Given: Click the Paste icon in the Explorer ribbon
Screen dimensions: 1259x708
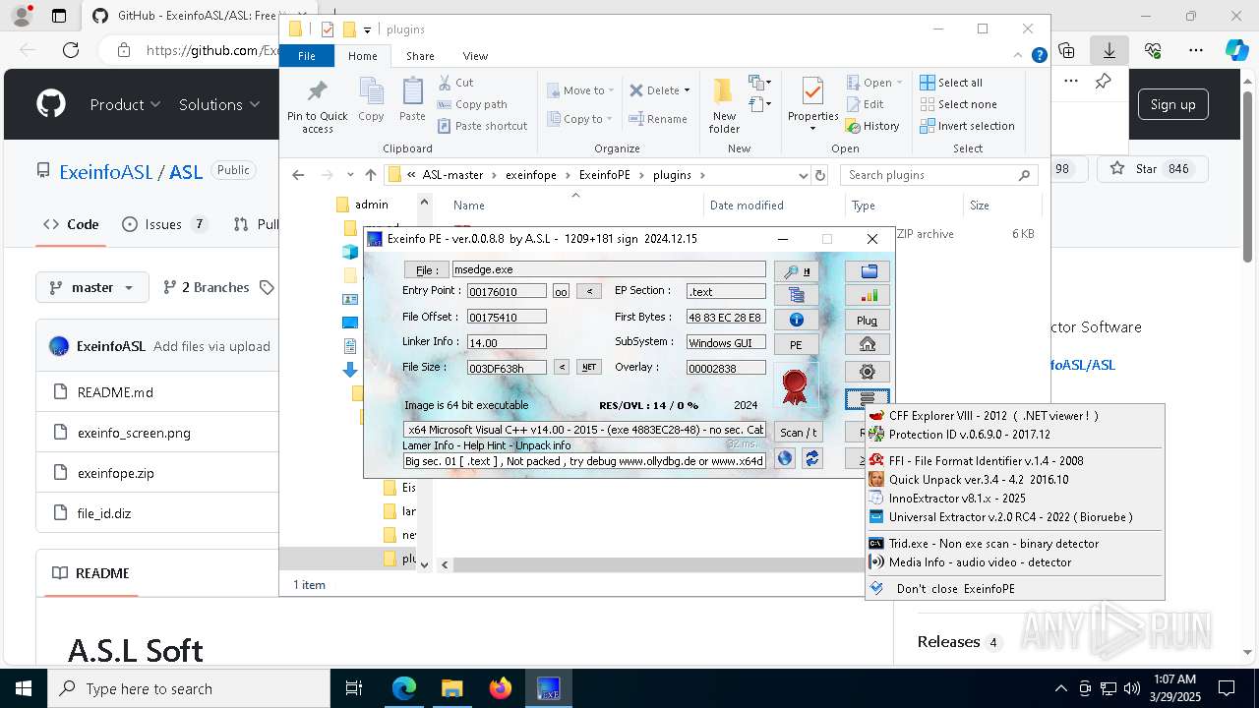Looking at the screenshot, I should tap(412, 100).
